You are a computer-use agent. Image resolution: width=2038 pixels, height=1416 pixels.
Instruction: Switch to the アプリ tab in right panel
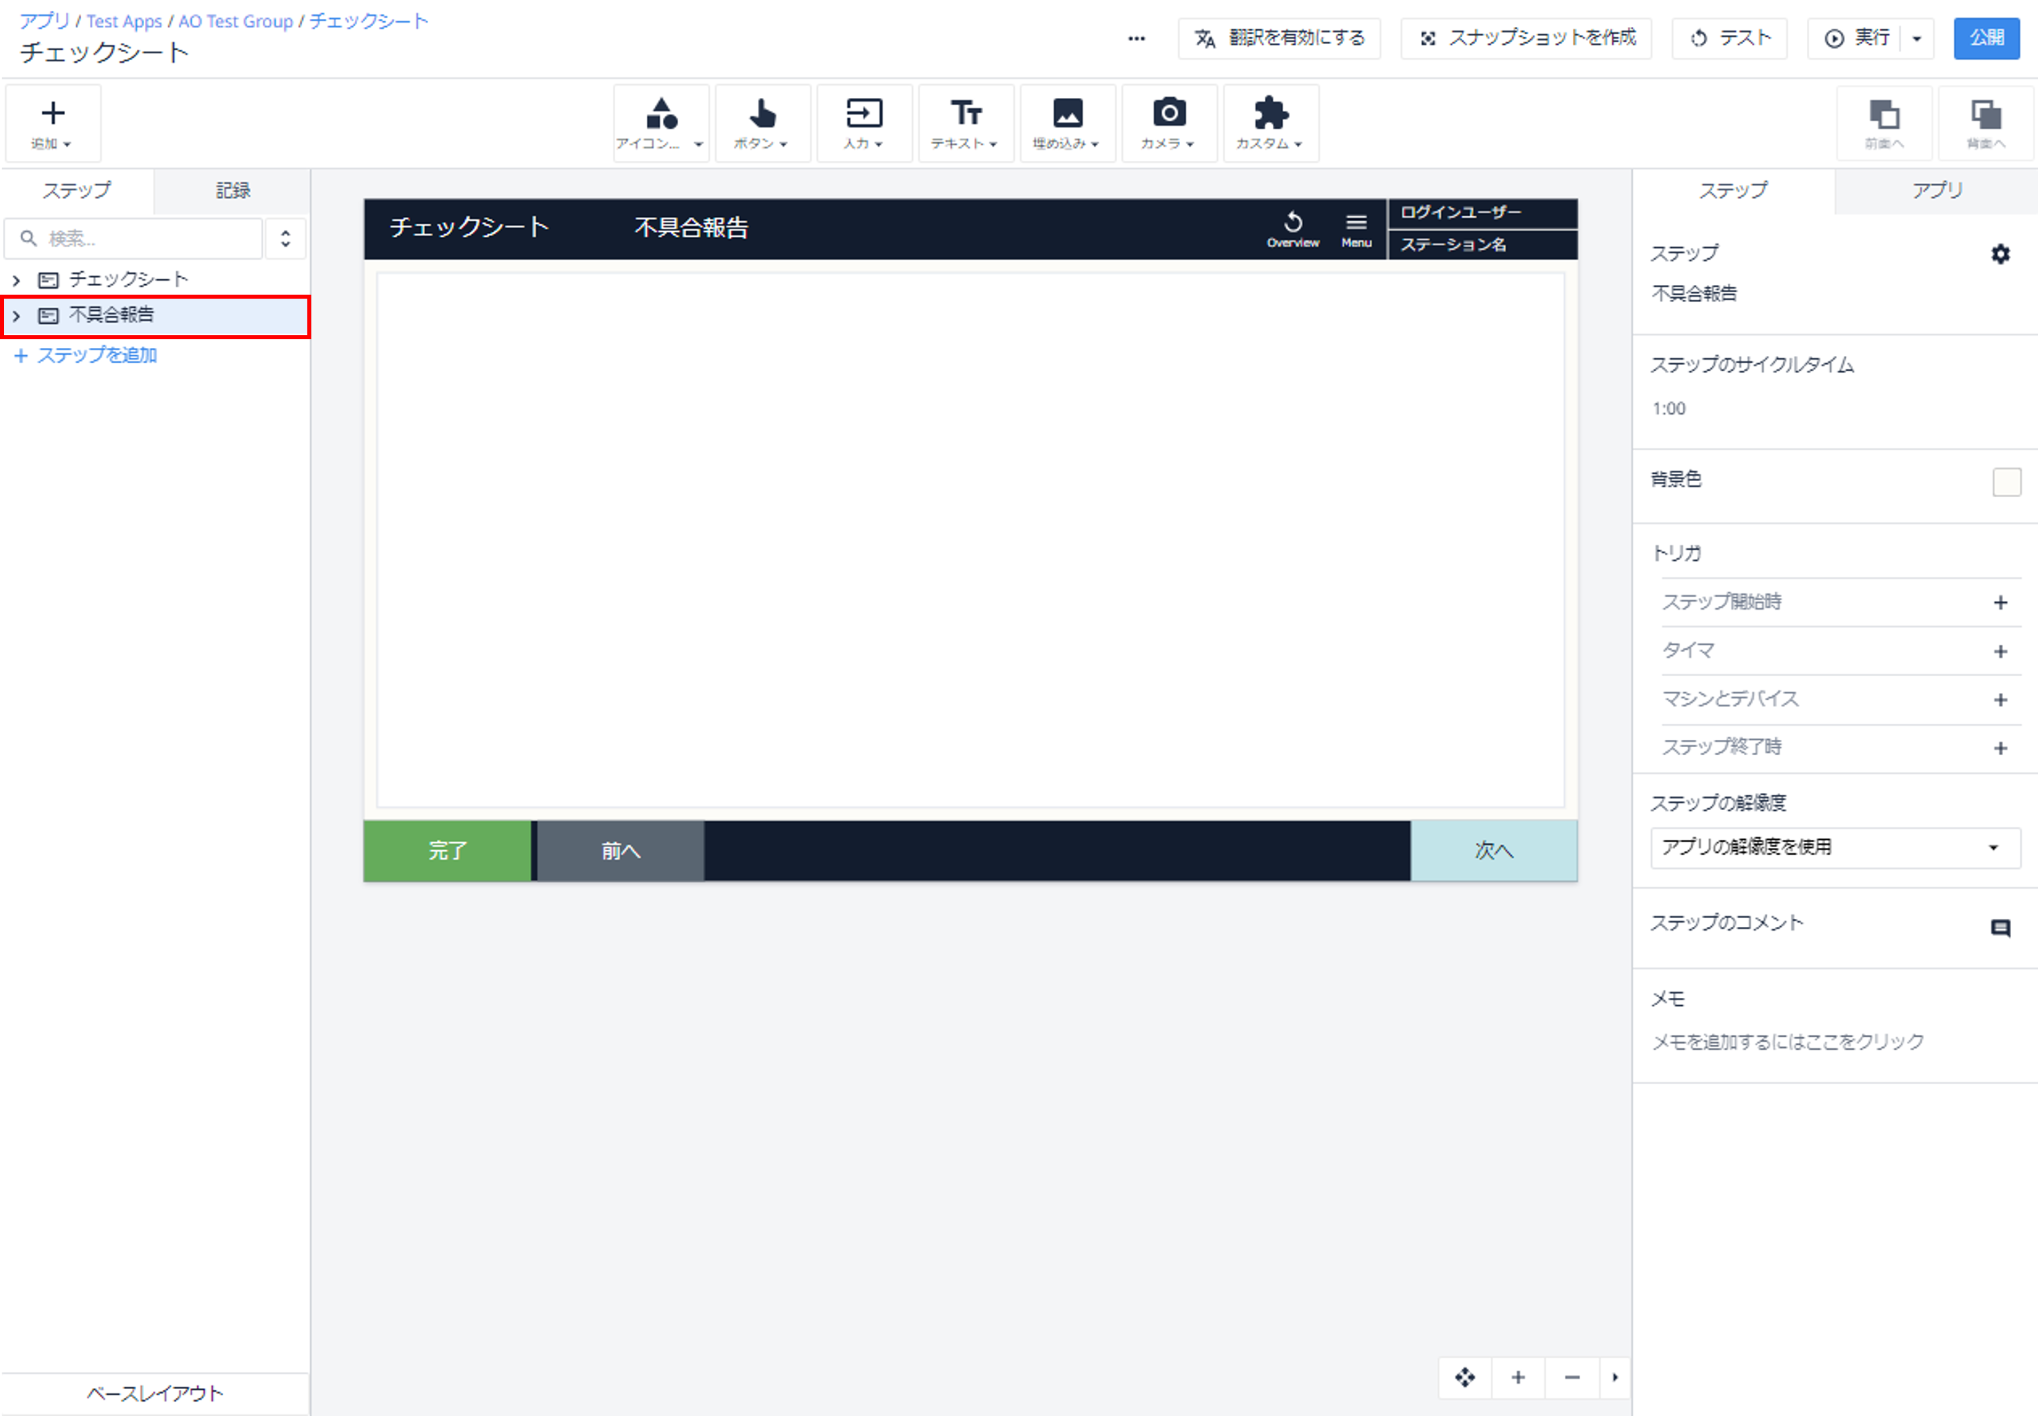click(1936, 191)
